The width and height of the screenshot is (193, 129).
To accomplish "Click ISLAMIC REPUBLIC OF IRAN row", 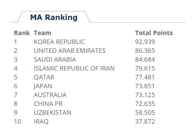I will (84, 68).
